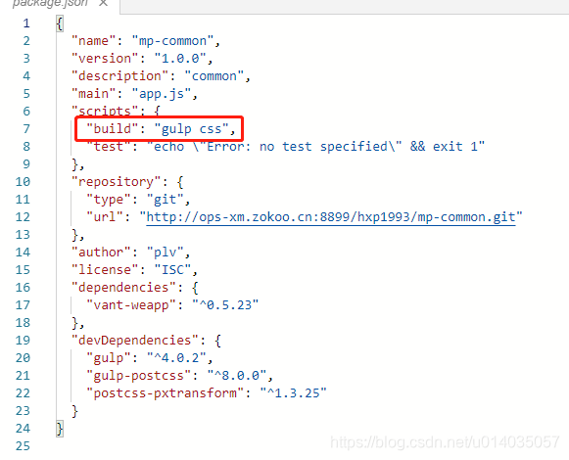
Task: Click the "dependencies" key on line 16
Action: click(123, 288)
